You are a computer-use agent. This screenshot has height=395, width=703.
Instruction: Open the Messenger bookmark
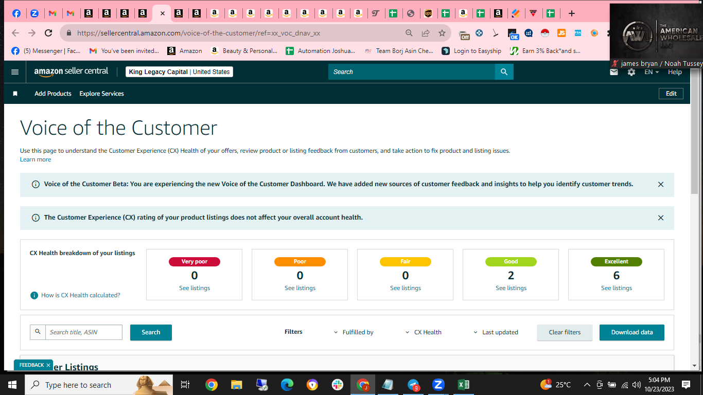[x=46, y=51]
